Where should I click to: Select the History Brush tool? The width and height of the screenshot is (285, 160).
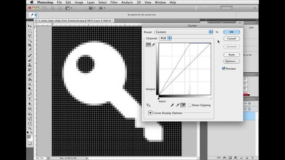(30, 70)
